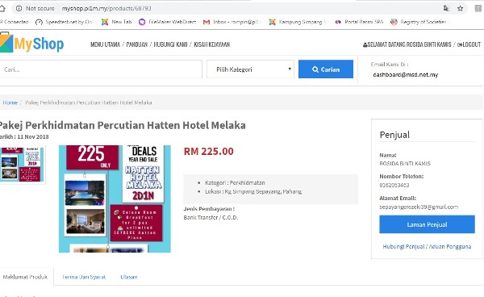Click the Carian search button
484x297 pixels.
coord(326,69)
